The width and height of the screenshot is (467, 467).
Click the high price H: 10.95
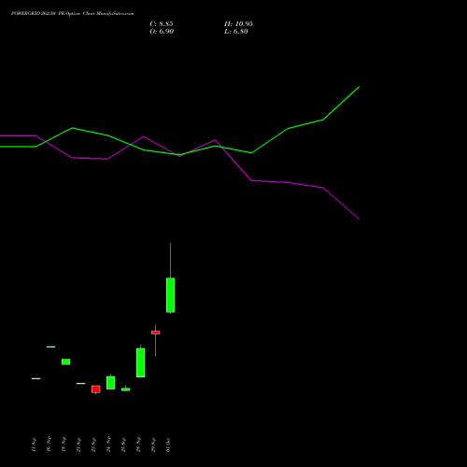point(238,24)
